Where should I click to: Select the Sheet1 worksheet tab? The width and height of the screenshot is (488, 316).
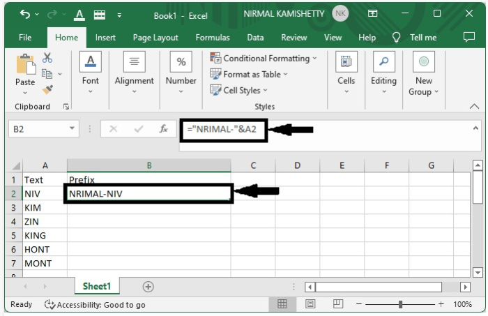coord(97,287)
